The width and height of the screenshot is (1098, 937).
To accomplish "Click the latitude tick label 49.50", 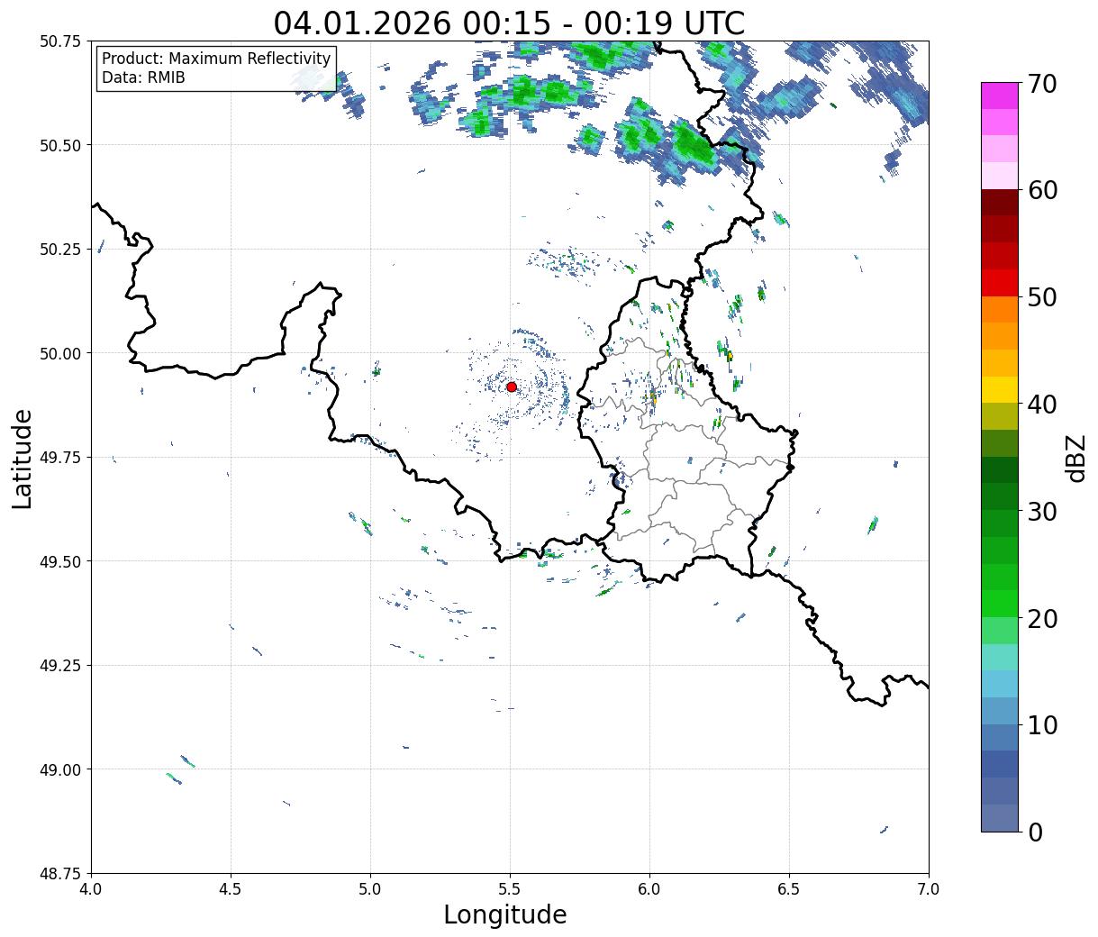I will tap(60, 561).
